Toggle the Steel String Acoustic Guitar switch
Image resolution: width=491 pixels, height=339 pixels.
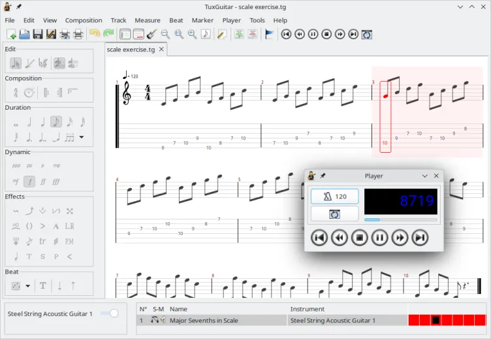(x=114, y=314)
